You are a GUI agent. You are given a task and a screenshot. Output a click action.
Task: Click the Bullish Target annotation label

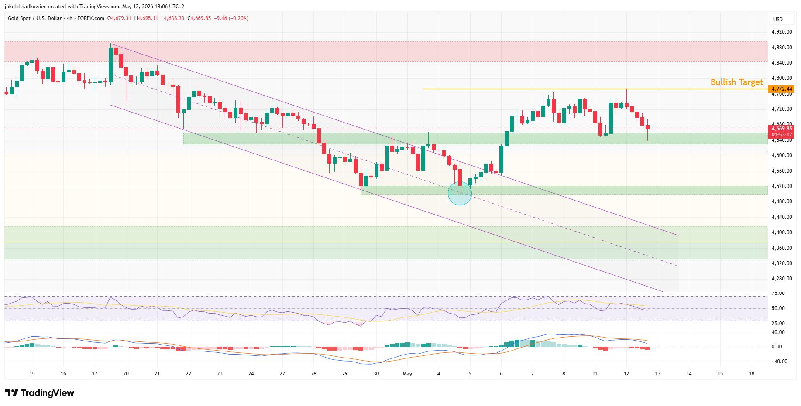coord(737,82)
